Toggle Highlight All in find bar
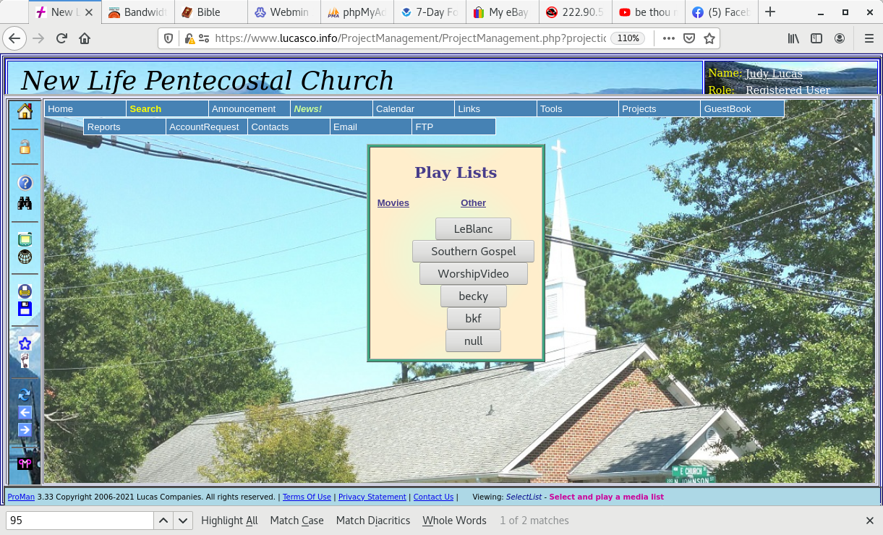883x535 pixels. 229,521
